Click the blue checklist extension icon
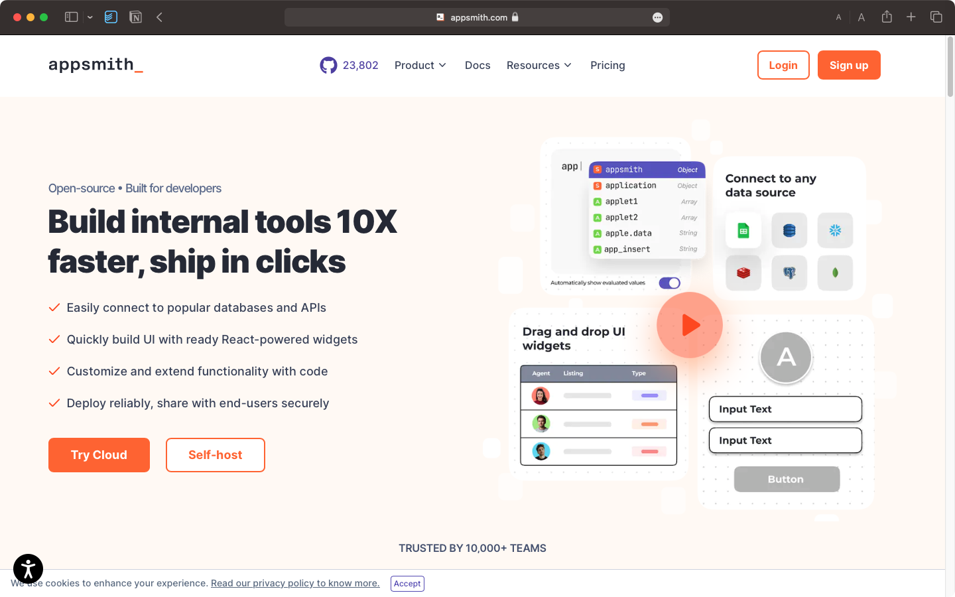The image size is (955, 597). tap(111, 17)
